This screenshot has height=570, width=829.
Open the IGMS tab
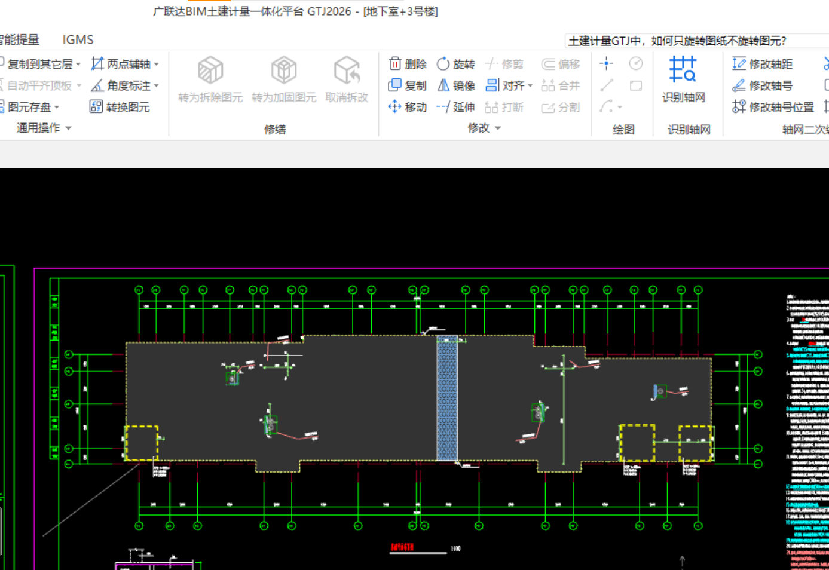click(78, 39)
